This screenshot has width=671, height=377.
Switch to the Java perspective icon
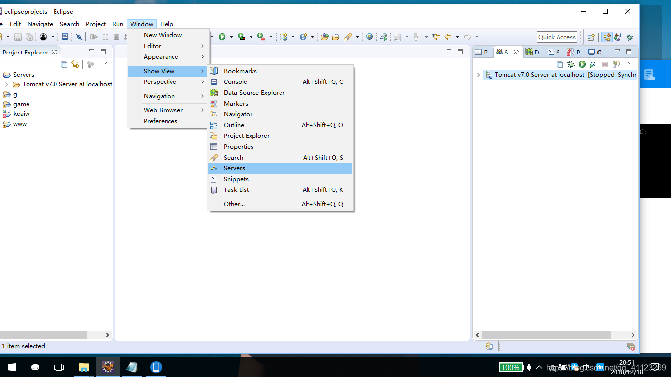(x=618, y=37)
